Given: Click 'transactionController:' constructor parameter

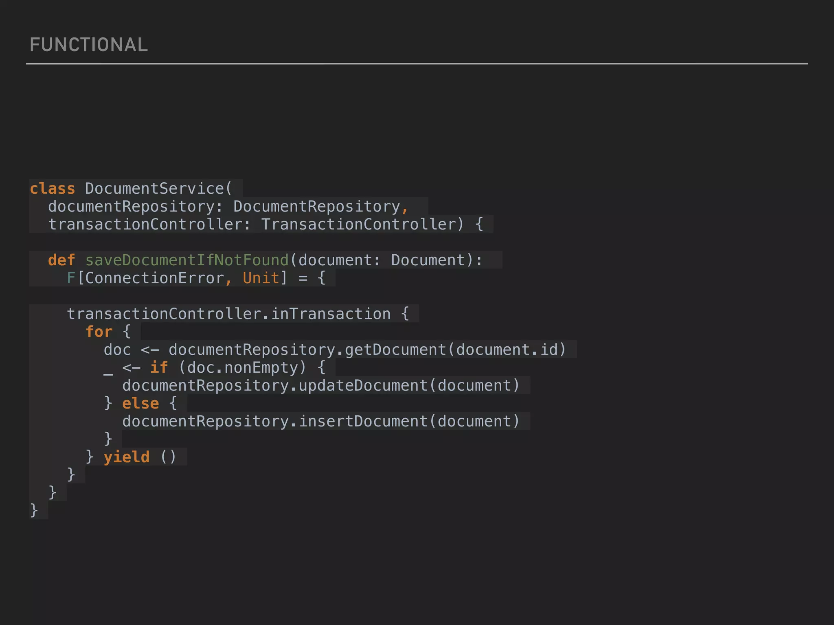Looking at the screenshot, I should coord(149,224).
